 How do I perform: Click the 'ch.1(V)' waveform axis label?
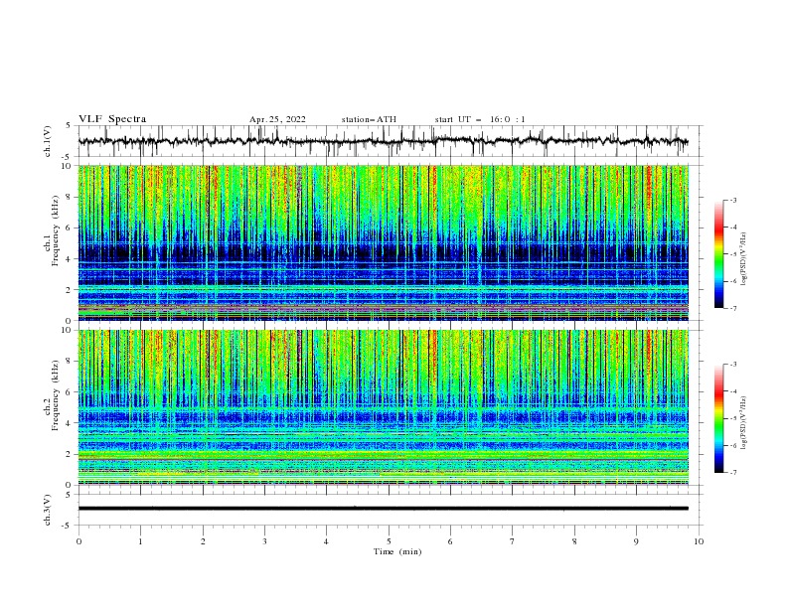(x=48, y=141)
